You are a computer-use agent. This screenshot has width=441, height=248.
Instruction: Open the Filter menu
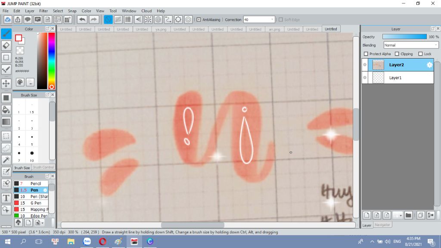pyautogui.click(x=43, y=11)
